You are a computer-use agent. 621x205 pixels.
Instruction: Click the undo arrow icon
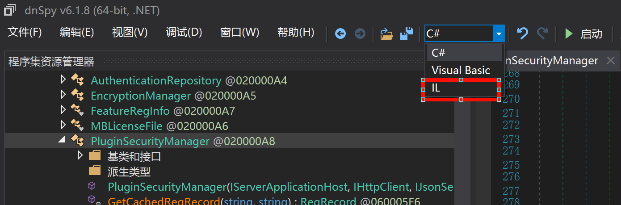[x=522, y=33]
